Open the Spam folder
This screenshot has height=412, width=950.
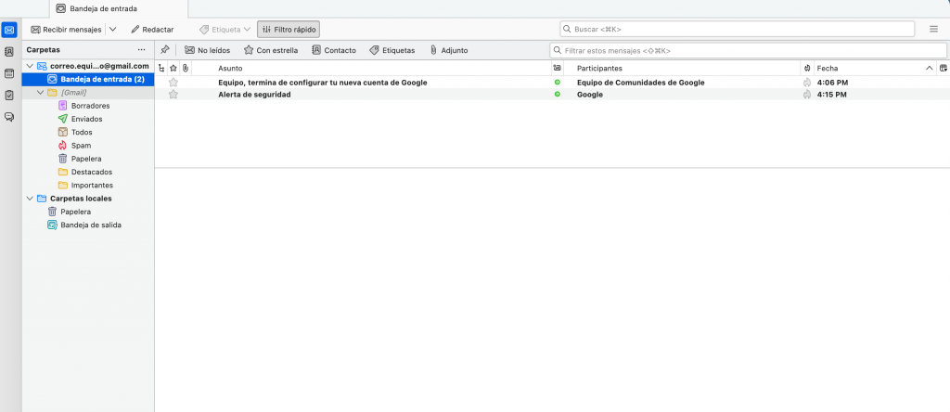point(81,146)
